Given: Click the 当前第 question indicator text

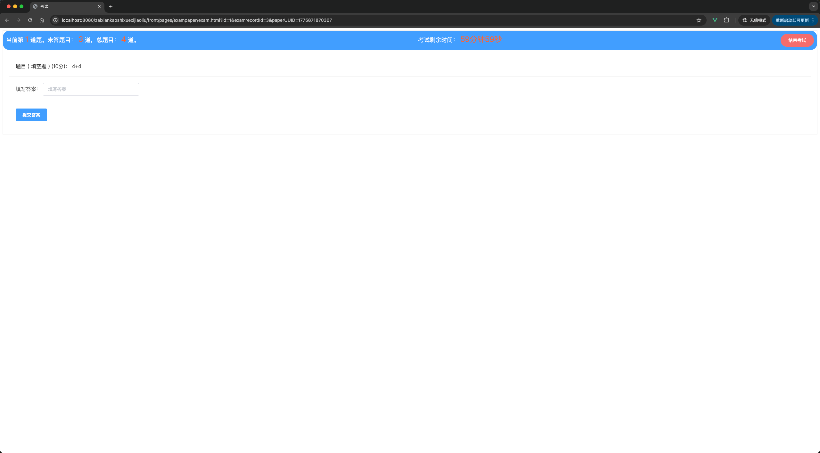Looking at the screenshot, I should [15, 40].
